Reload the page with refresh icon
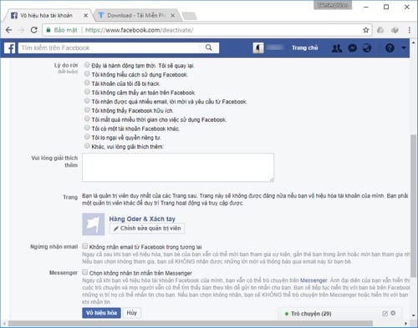This screenshot has height=328, width=418. point(34,30)
